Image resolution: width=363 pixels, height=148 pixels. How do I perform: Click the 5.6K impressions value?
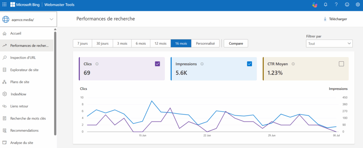[182, 73]
